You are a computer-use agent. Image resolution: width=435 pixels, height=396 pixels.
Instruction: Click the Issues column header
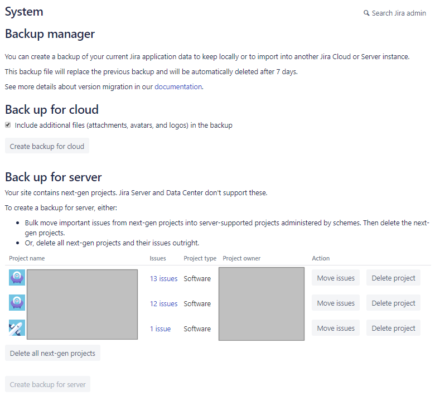(158, 258)
